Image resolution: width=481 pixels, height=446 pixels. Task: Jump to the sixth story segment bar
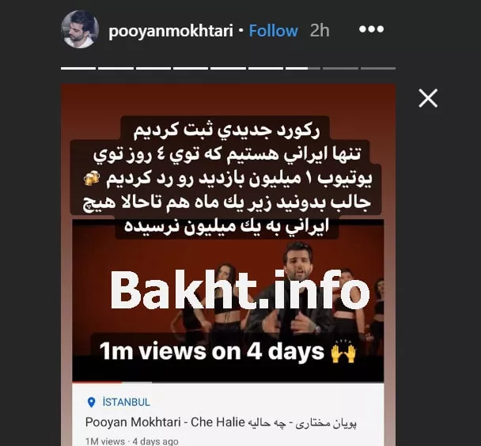266,68
